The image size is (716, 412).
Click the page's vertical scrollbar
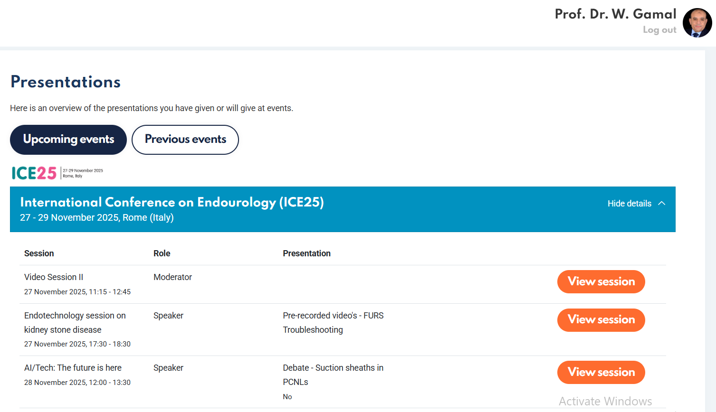(x=710, y=228)
